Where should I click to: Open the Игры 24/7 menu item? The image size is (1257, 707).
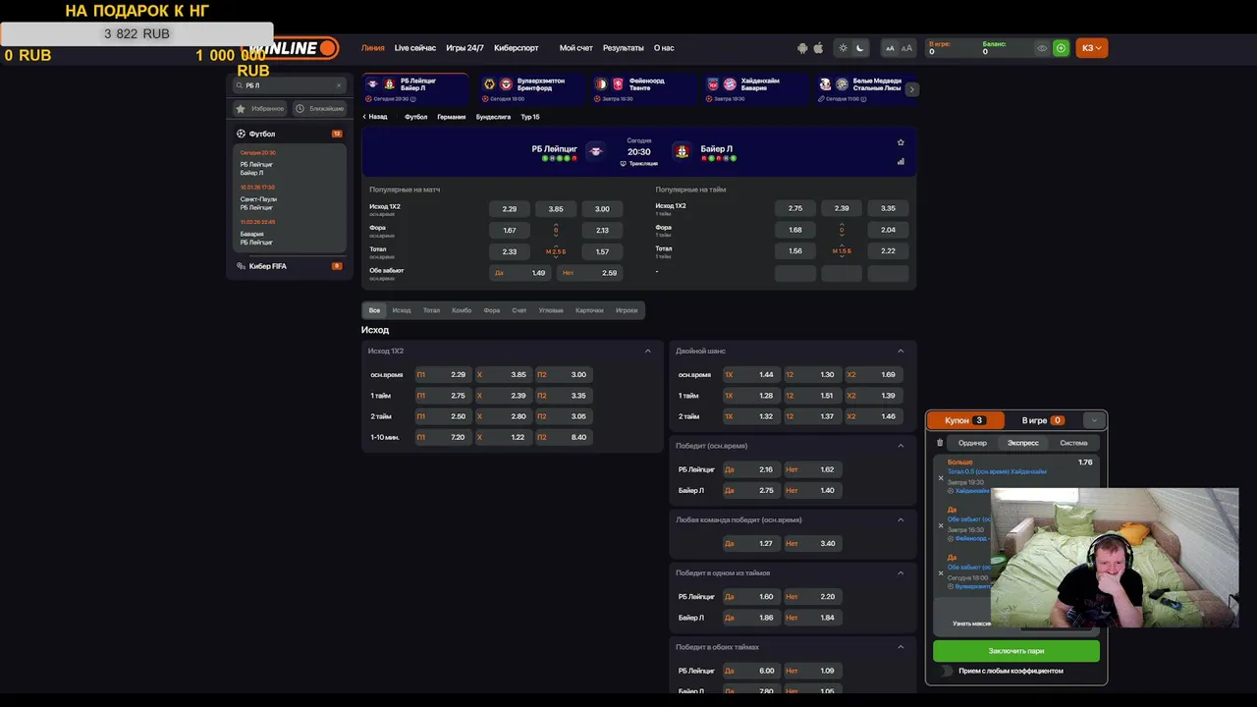coord(465,48)
